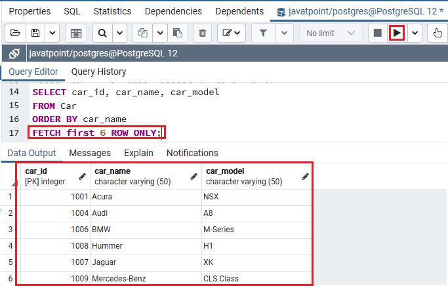This screenshot has height=286, width=448.
Task: Open the Find search tool
Action: click(102, 33)
